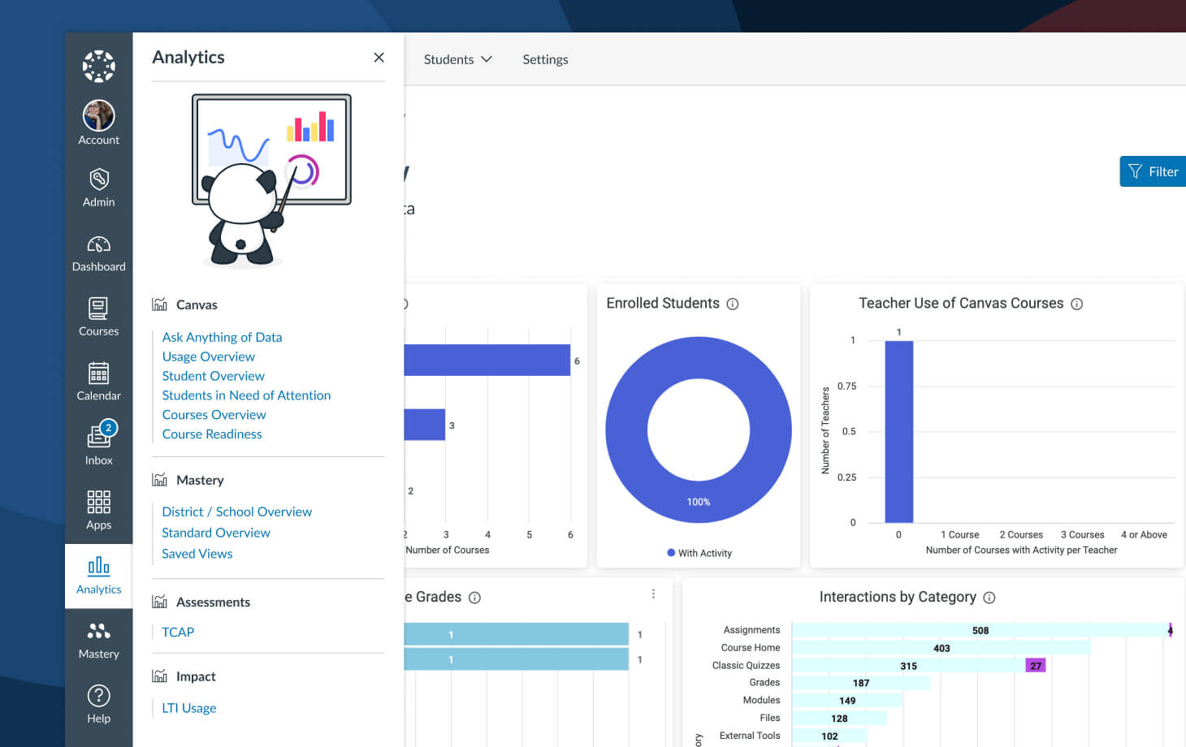
Task: Click the Enrolled Students info icon
Action: (x=733, y=304)
